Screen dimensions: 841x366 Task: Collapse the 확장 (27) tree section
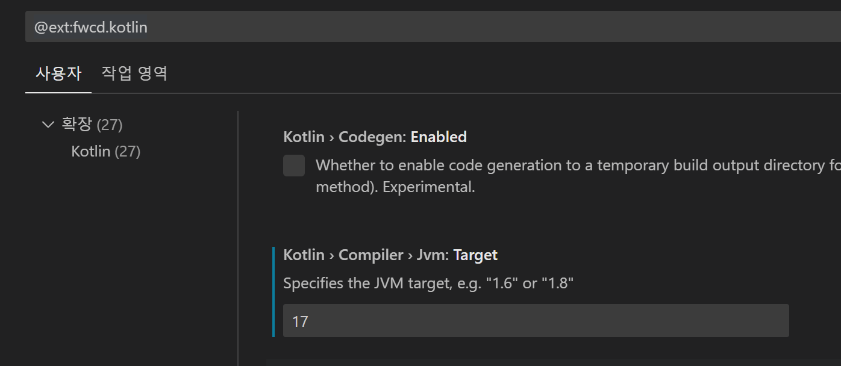click(48, 124)
